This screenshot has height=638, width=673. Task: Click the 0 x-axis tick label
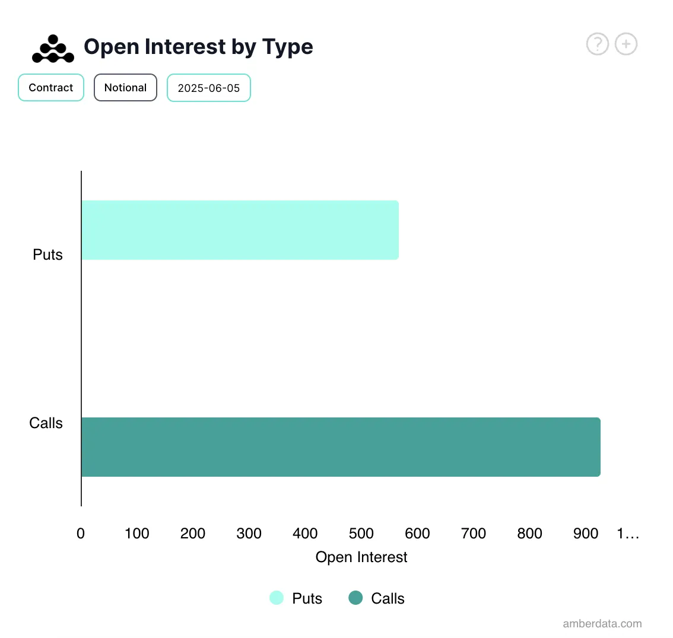coord(81,534)
